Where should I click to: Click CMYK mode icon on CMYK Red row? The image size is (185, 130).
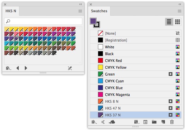coord(178,61)
